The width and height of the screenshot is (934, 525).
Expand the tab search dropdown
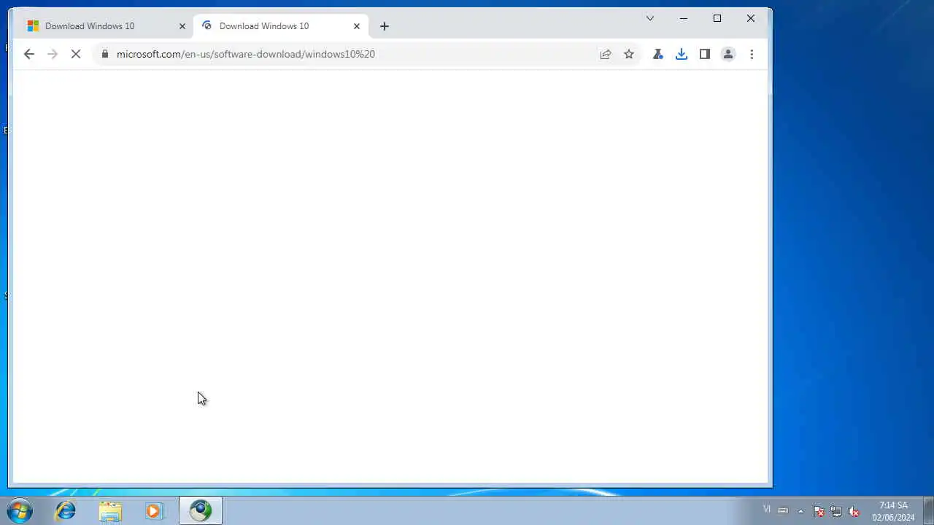tap(650, 19)
